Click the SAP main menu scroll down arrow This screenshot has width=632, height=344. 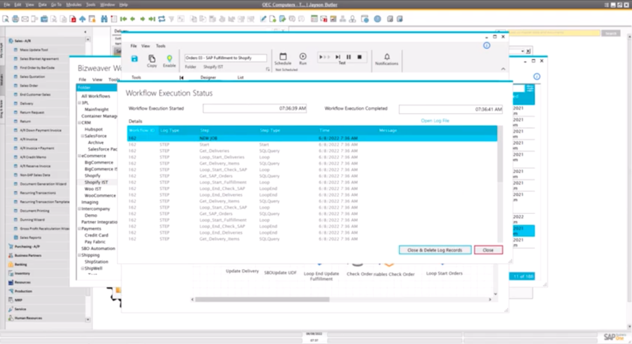(x=88, y=320)
